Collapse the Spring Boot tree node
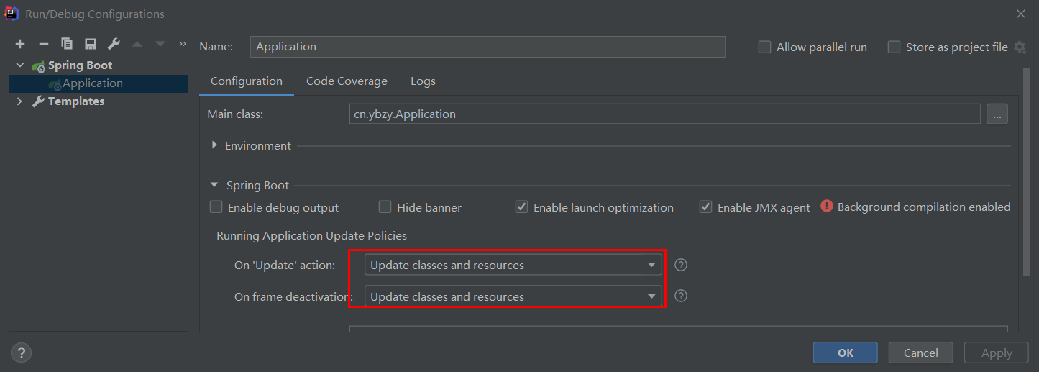This screenshot has height=372, width=1039. coord(19,65)
